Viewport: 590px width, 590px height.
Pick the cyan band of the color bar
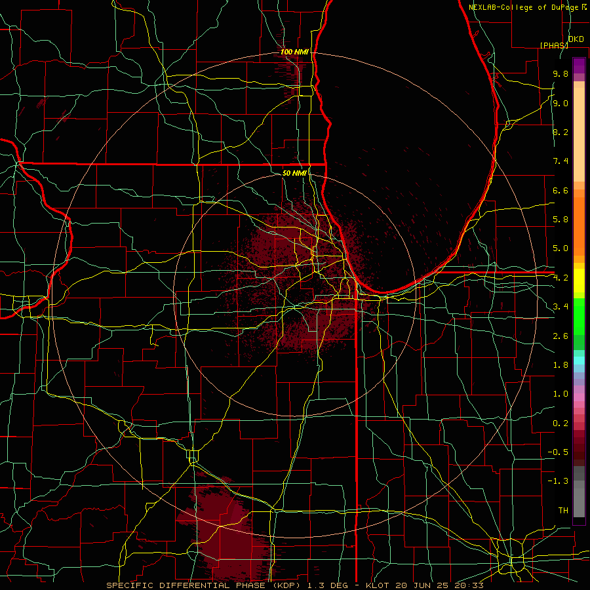(x=579, y=361)
